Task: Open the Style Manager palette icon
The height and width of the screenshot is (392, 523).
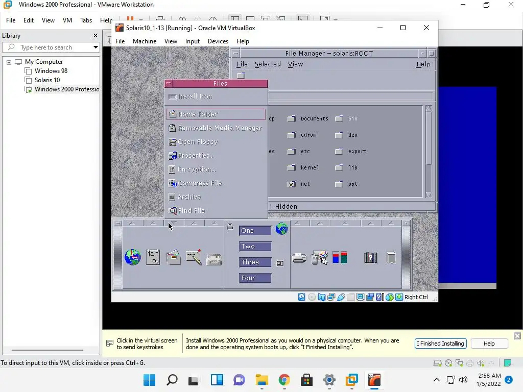Action: (320, 258)
